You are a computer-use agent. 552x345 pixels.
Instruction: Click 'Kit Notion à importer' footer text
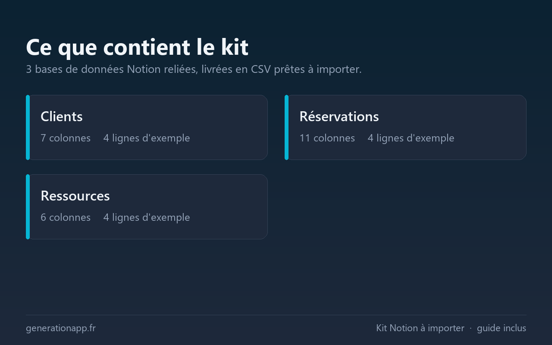point(420,328)
